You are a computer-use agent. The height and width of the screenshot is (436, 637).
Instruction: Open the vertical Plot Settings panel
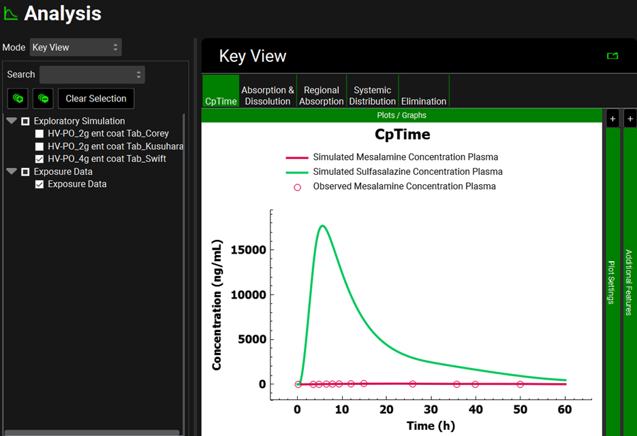click(x=612, y=282)
